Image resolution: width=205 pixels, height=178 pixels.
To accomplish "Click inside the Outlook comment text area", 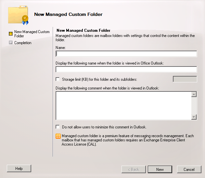I will tap(123, 106).
